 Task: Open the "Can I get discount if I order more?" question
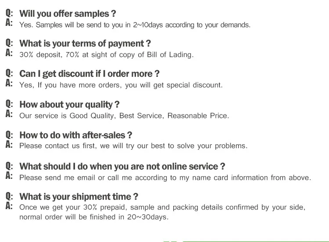coord(89,74)
